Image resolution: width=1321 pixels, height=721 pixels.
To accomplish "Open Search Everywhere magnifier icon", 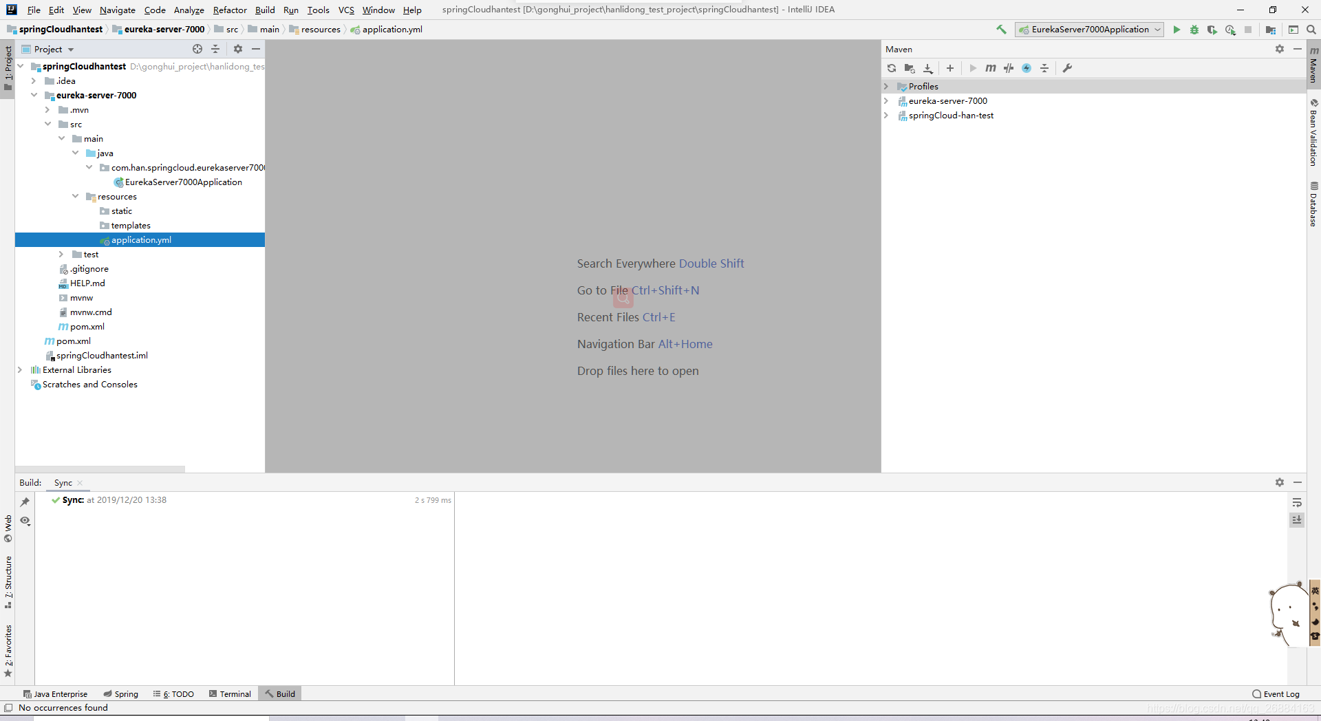I will coord(1311,30).
